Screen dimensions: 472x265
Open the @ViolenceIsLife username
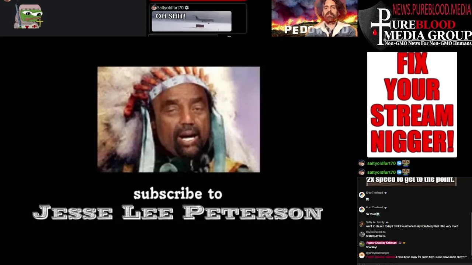tap(376, 232)
